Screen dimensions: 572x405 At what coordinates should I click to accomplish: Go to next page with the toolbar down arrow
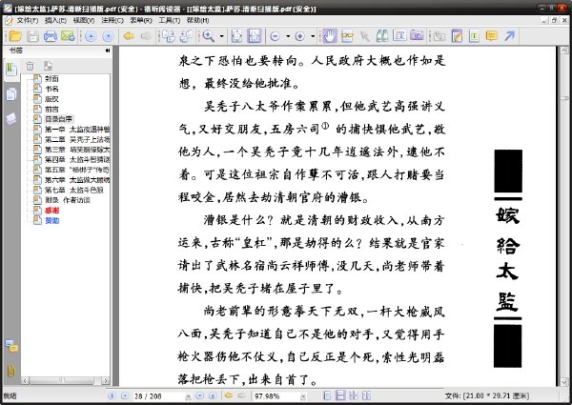109,35
